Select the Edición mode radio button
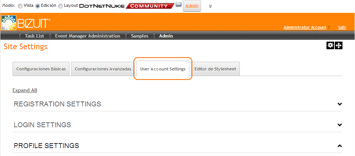This screenshot has height=156, width=355. pos(38,6)
